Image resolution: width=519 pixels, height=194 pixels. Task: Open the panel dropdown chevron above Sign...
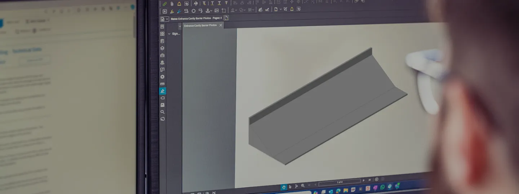(180, 26)
